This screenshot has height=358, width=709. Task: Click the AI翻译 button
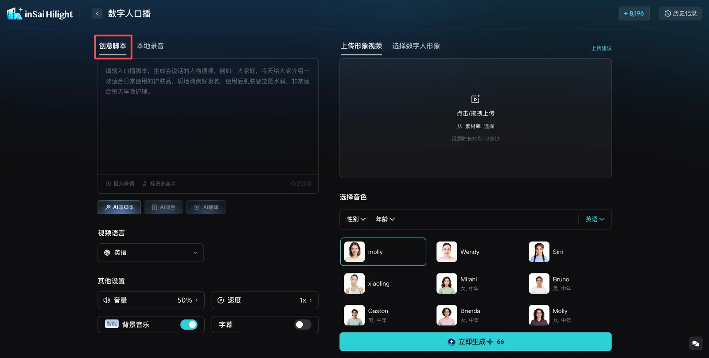point(206,207)
